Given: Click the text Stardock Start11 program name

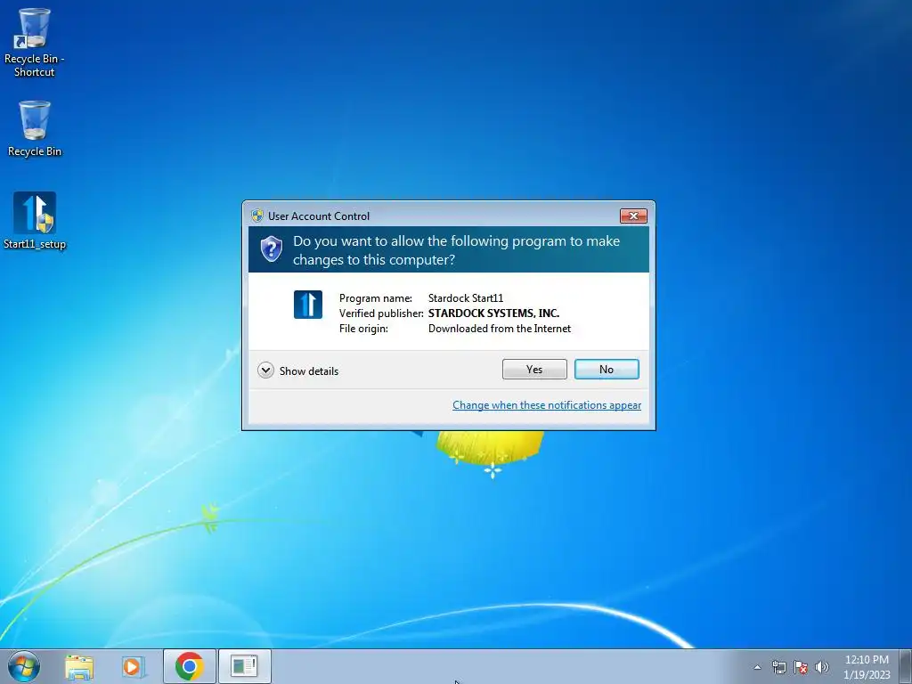Looking at the screenshot, I should [x=466, y=297].
